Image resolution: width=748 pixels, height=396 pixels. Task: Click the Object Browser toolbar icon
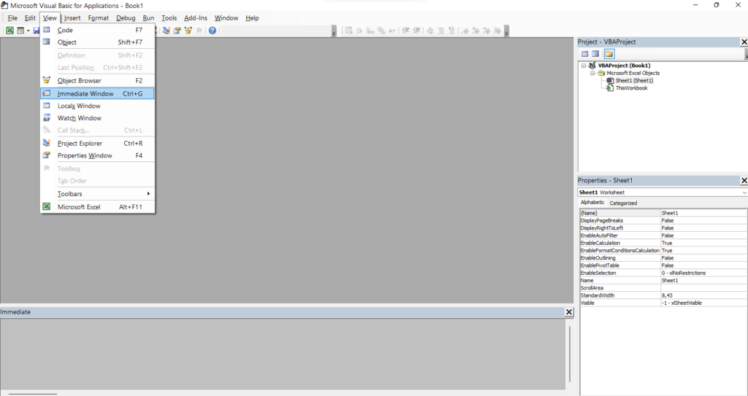188,31
